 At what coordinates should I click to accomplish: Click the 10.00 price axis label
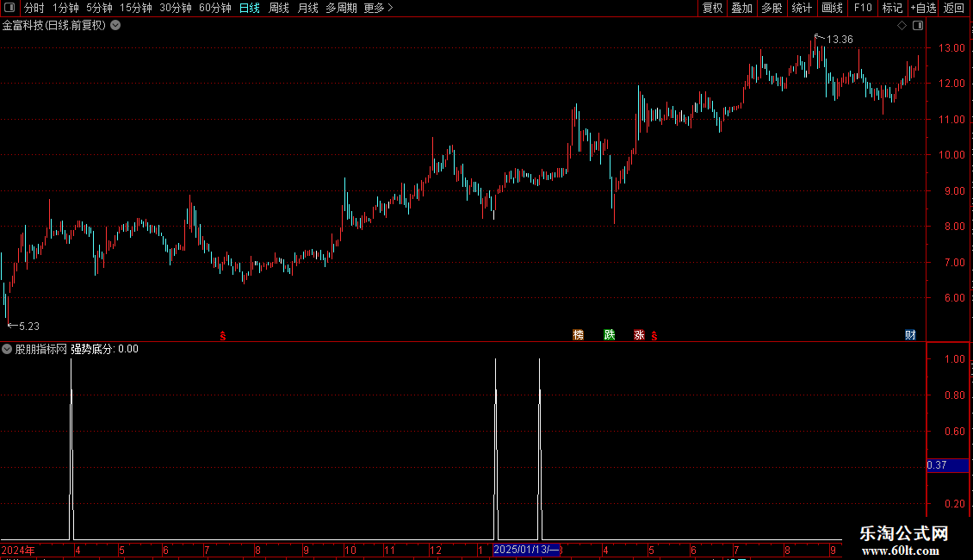[951, 155]
